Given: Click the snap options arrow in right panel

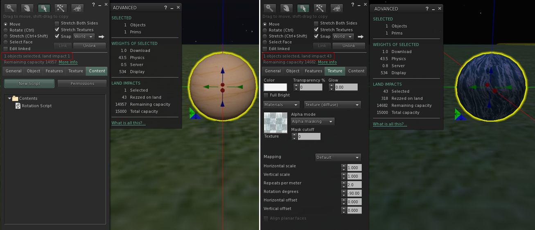Looking at the screenshot, I should [361, 37].
